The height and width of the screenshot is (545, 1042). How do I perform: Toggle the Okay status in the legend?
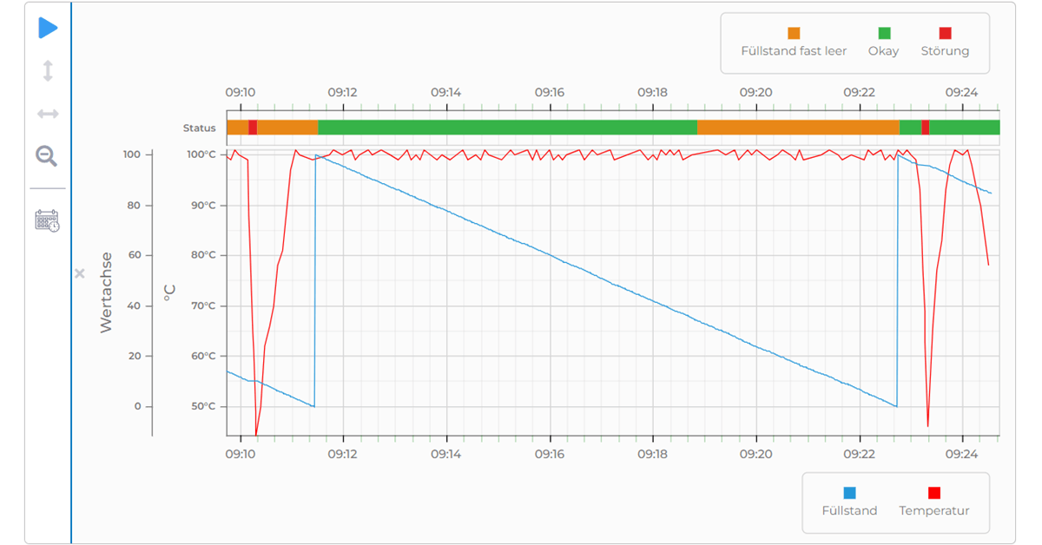883,43
